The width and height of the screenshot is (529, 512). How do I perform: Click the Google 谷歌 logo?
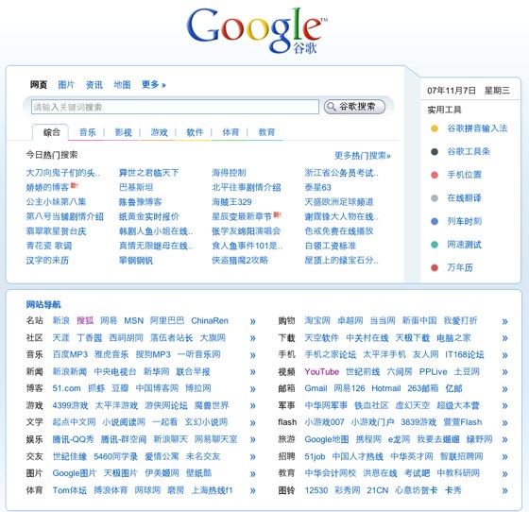(x=256, y=30)
